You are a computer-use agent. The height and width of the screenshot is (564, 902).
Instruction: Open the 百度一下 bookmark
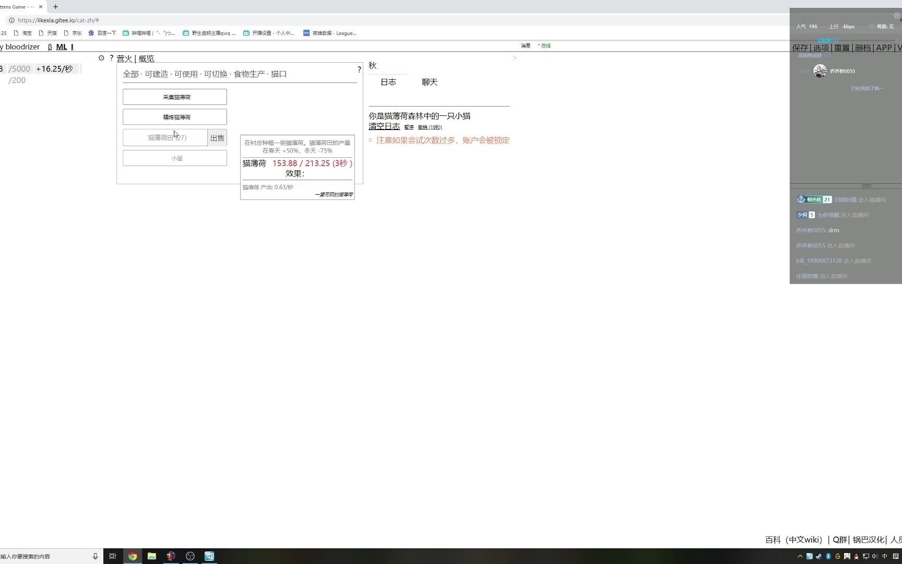click(102, 33)
